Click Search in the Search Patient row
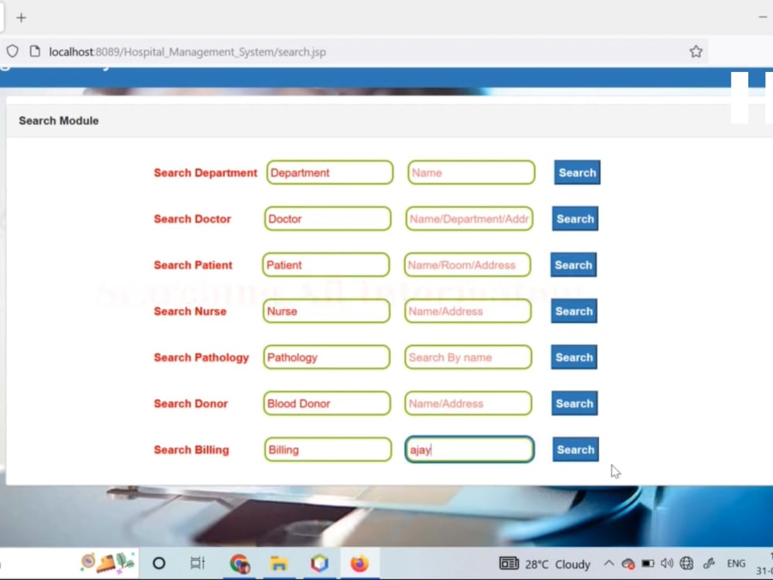This screenshot has width=773, height=580. [573, 264]
